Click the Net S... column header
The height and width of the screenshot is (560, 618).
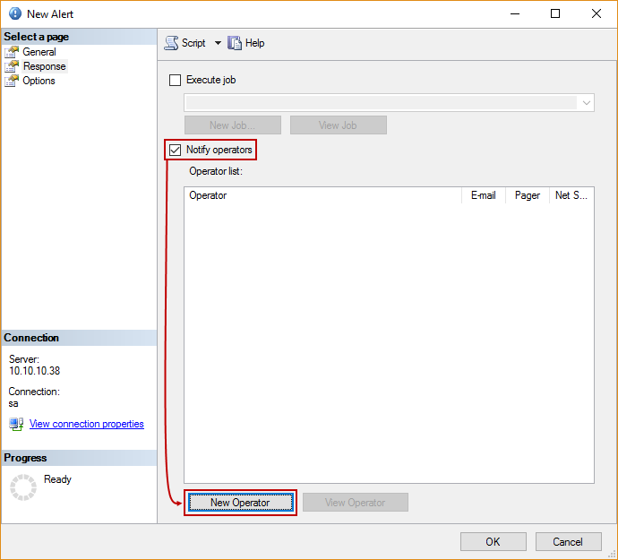point(571,195)
